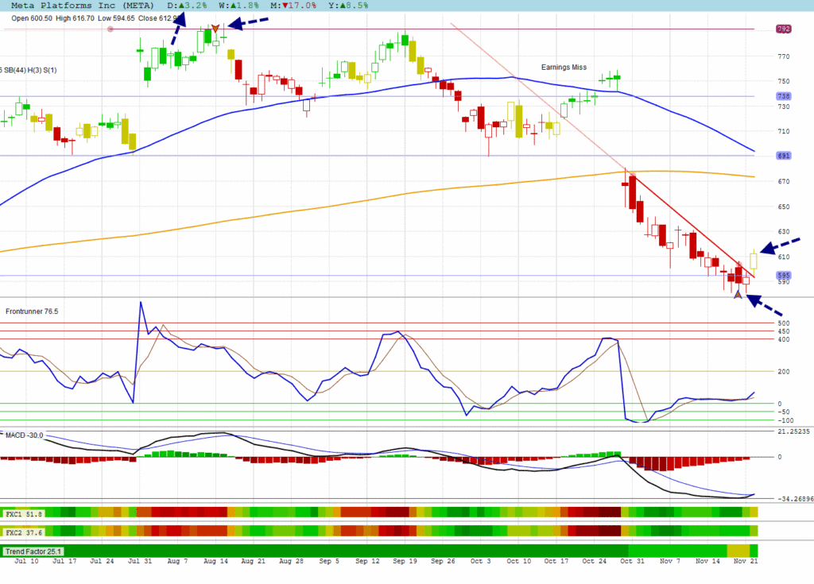Click the Trend Factor 25.1 bar label
Screen dimensions: 814x584
coord(33,551)
